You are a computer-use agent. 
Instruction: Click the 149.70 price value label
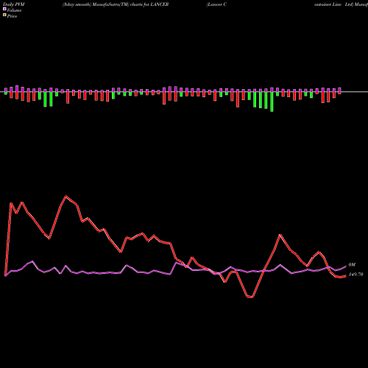[x=355, y=275]
